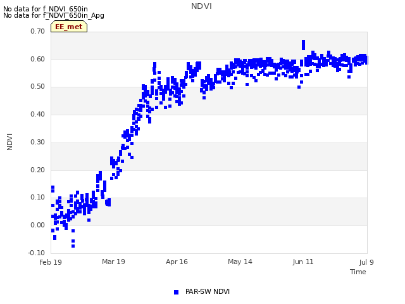Click the Feb 19 date tick label

pos(51,262)
